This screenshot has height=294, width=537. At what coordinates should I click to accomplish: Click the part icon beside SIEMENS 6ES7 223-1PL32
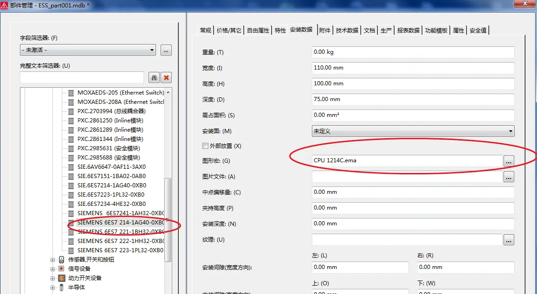(x=71, y=250)
